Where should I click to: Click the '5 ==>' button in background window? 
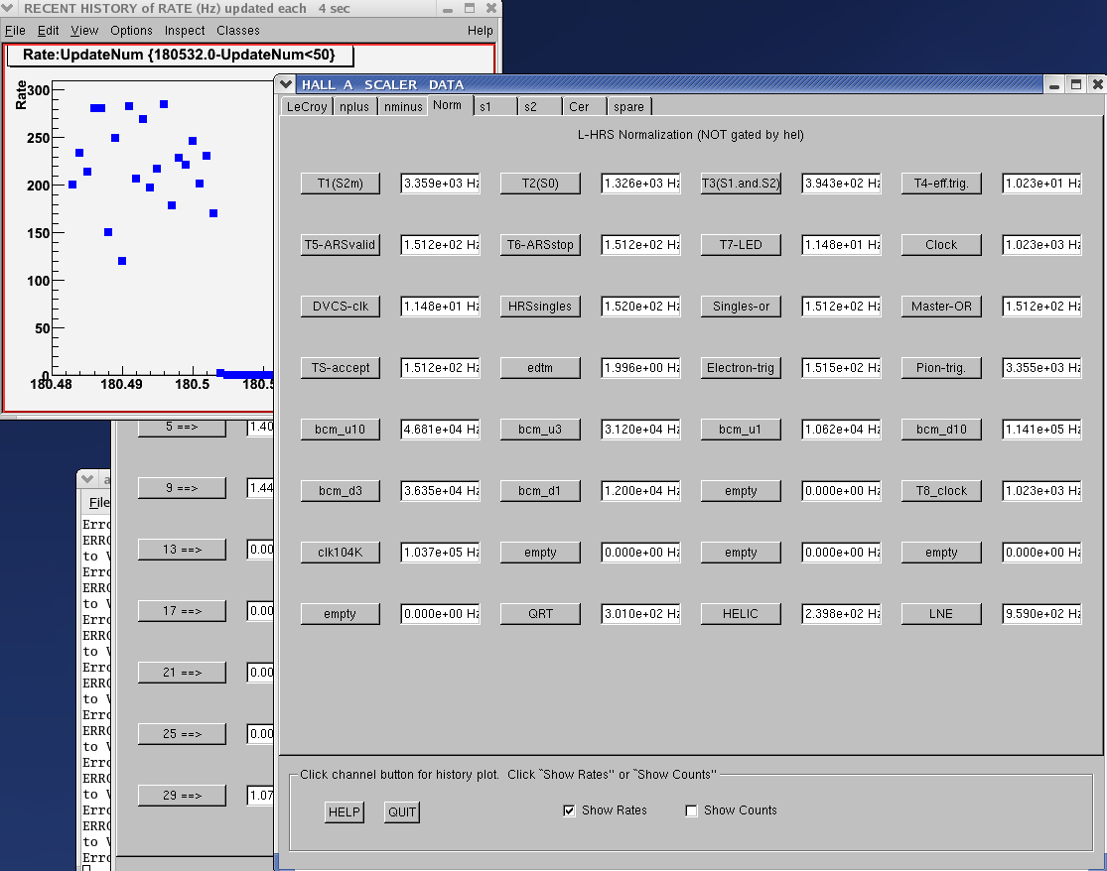click(182, 428)
